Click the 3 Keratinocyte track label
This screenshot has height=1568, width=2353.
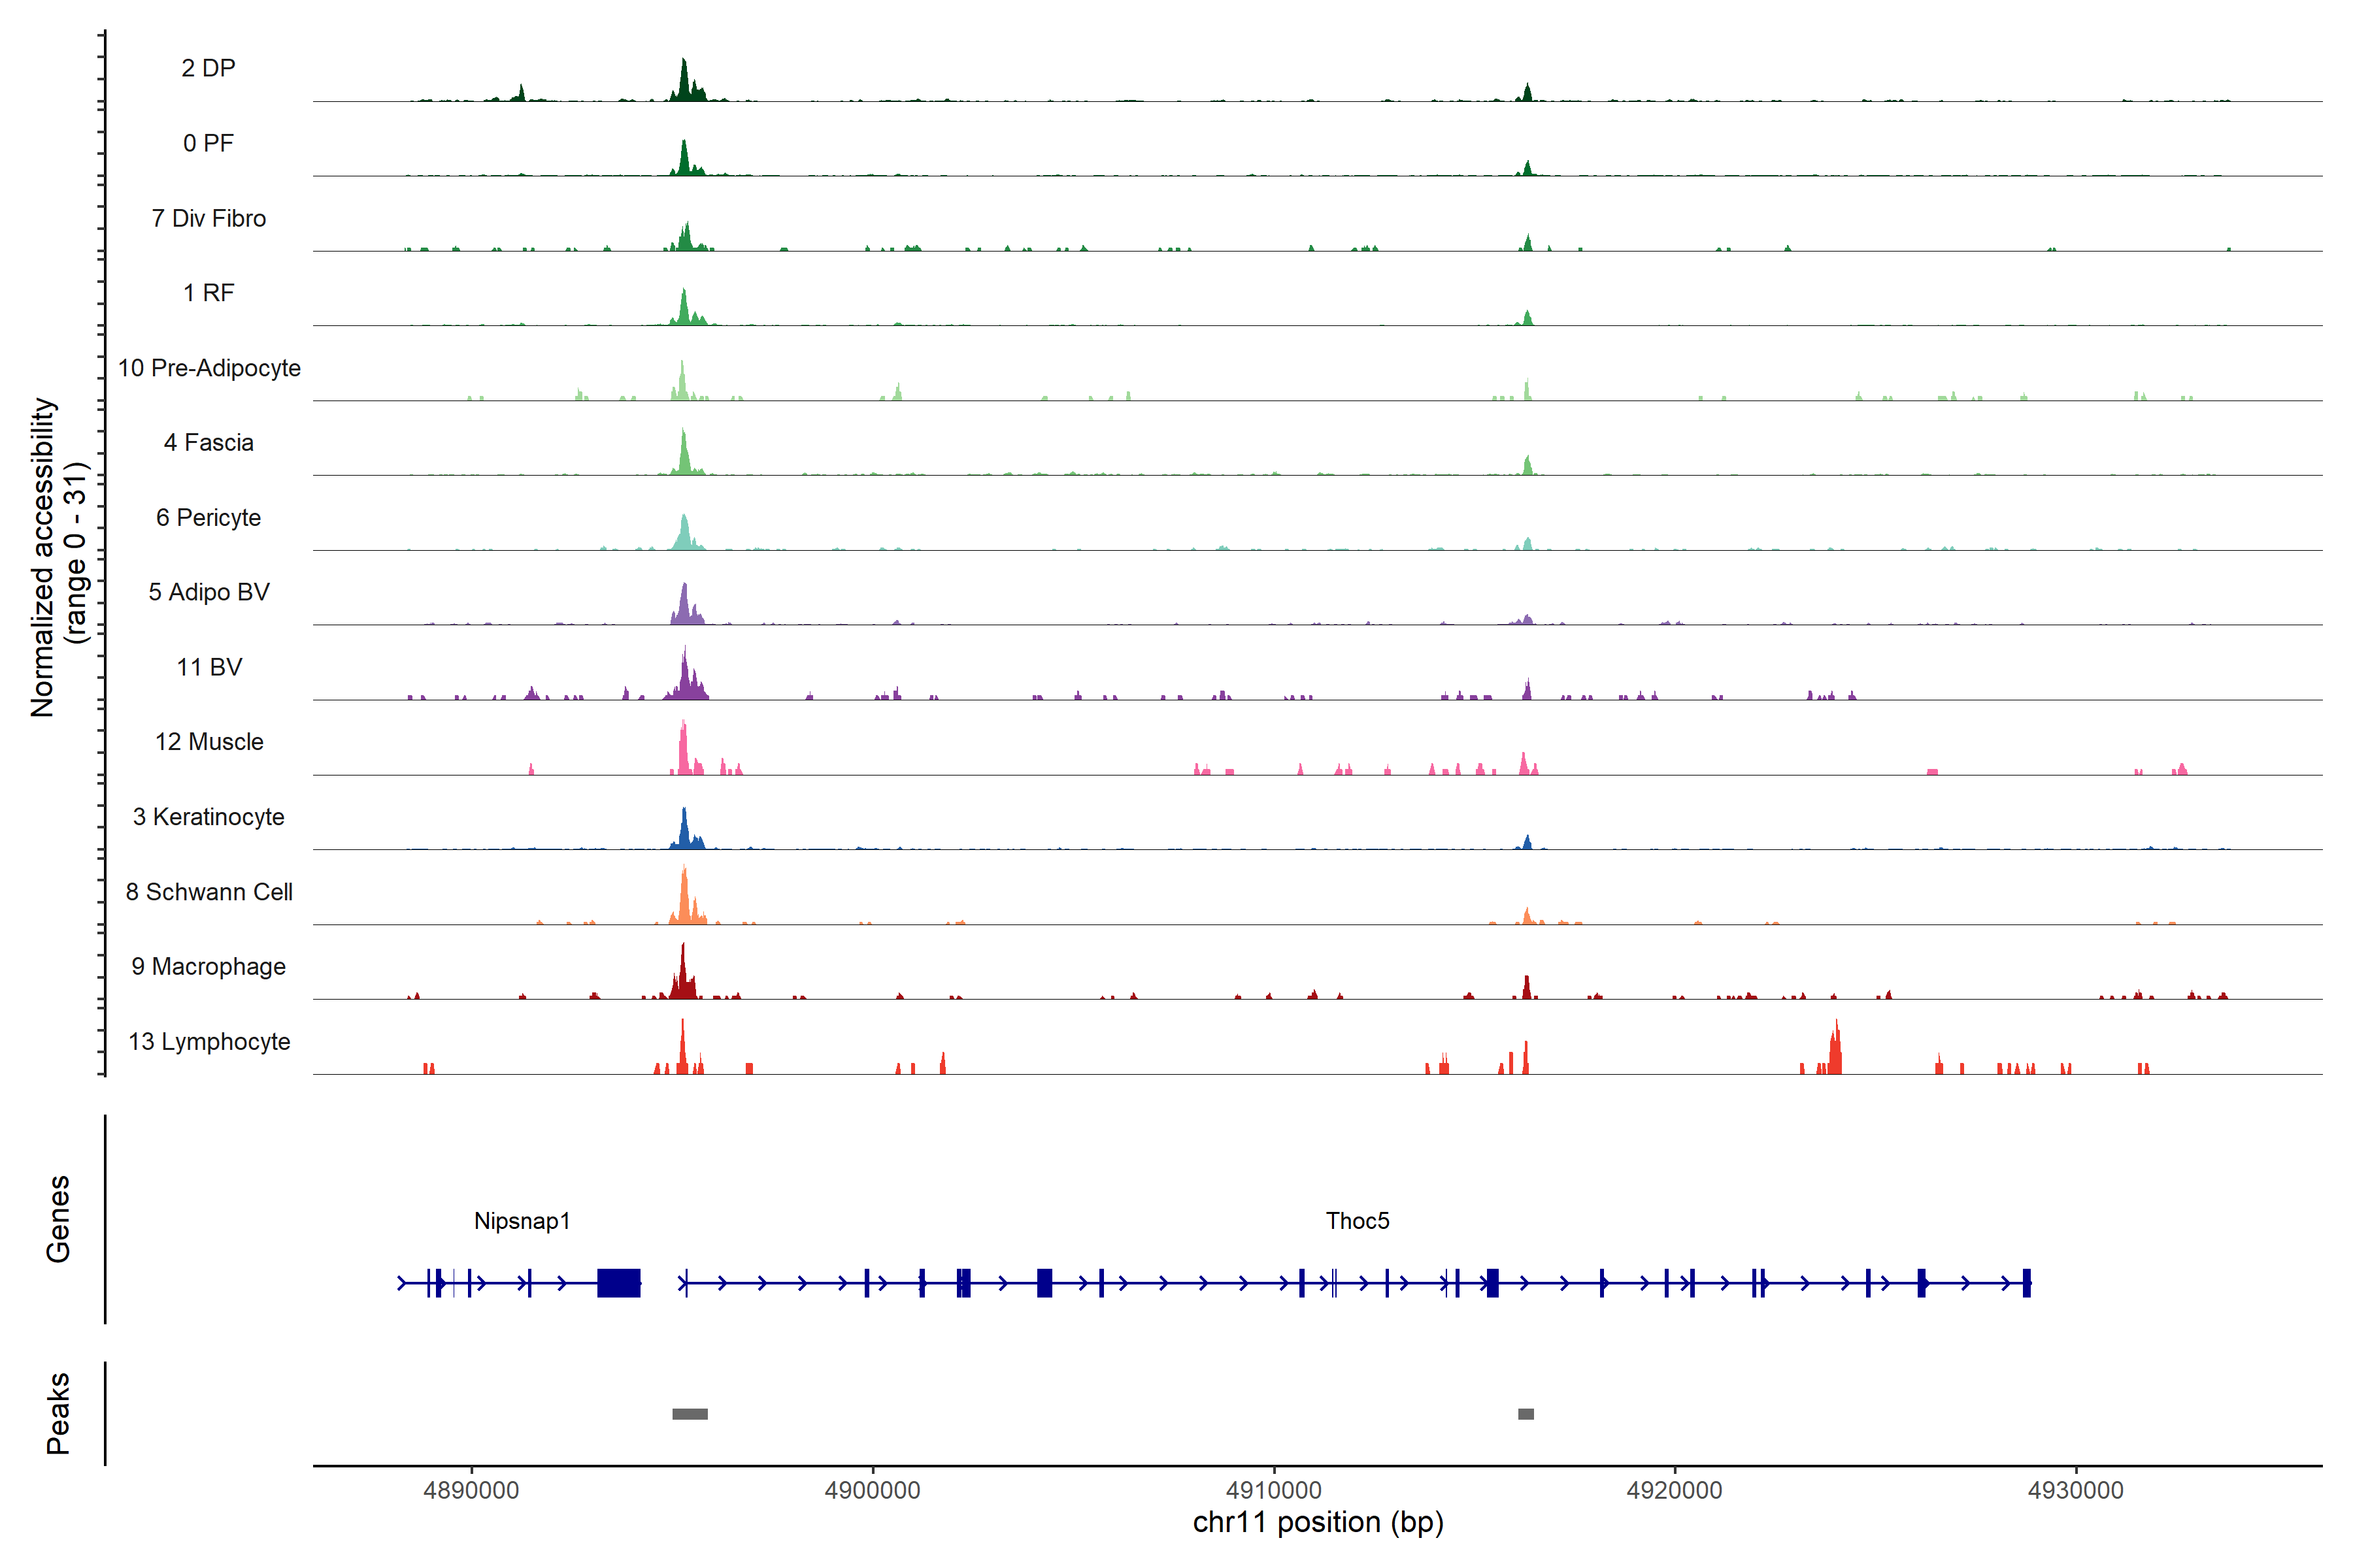point(209,817)
